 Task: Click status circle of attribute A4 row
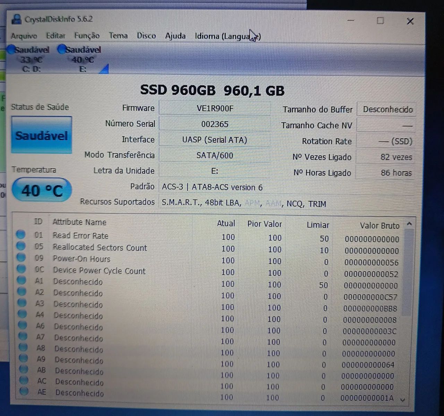point(23,314)
